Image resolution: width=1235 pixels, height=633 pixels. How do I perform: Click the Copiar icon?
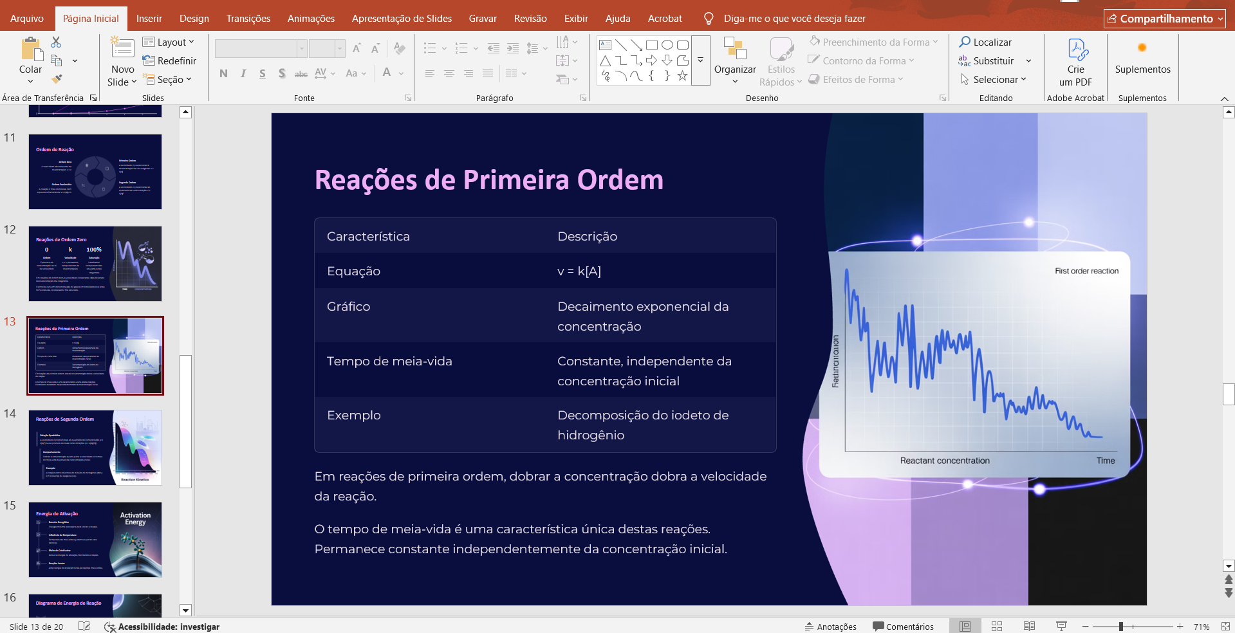click(x=56, y=60)
